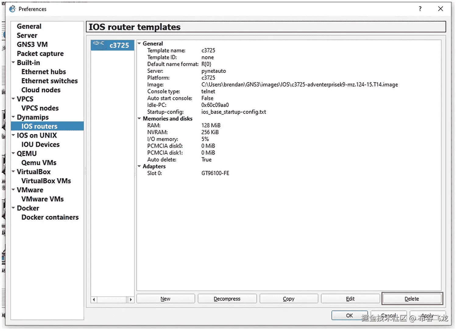Select VPCS nodes in the sidebar
This screenshot has width=457, height=331.
[40, 108]
